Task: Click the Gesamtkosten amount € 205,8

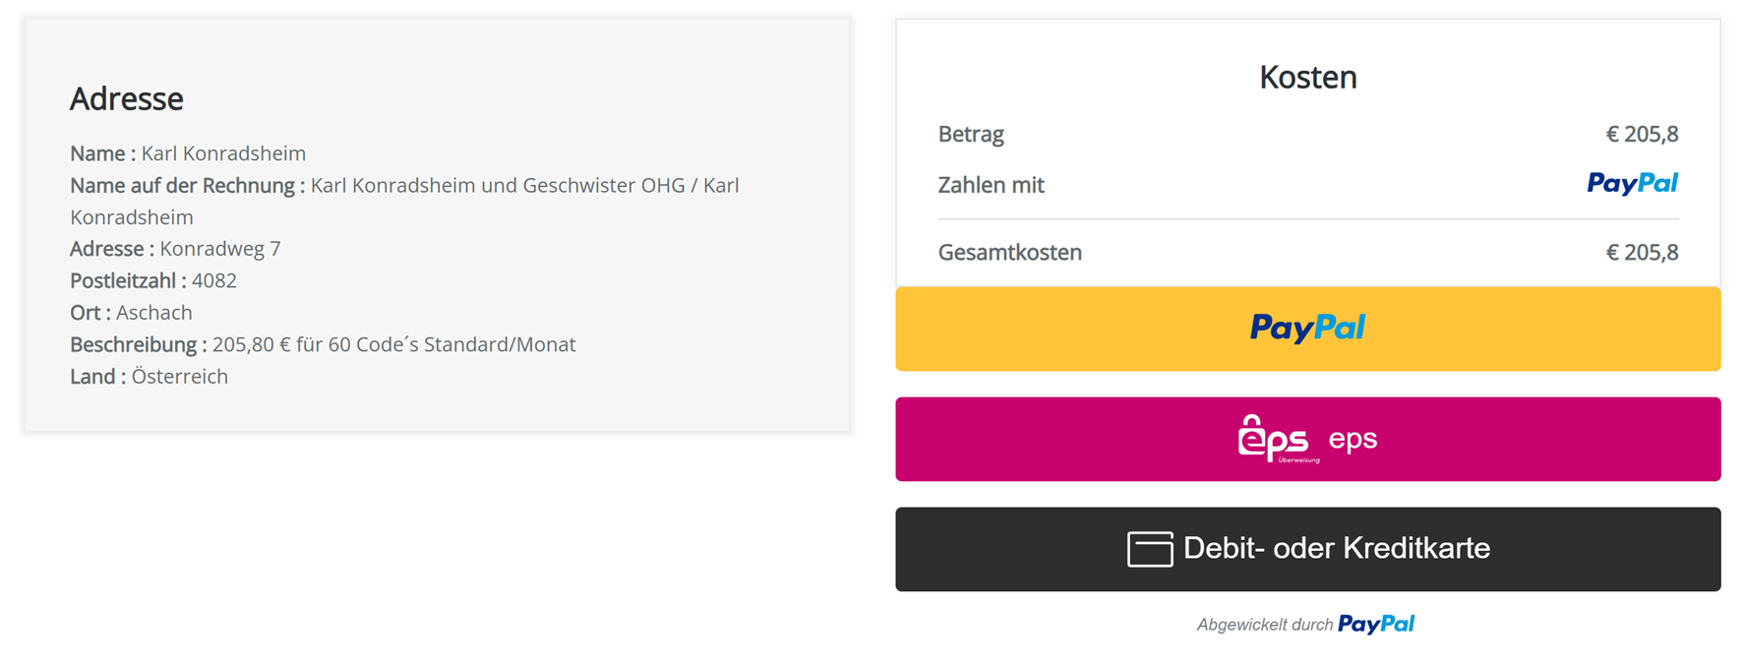Action: point(1642,252)
